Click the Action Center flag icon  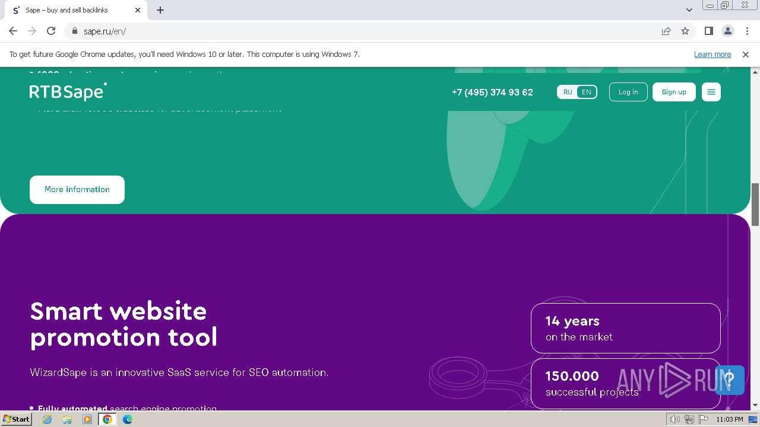point(702,419)
